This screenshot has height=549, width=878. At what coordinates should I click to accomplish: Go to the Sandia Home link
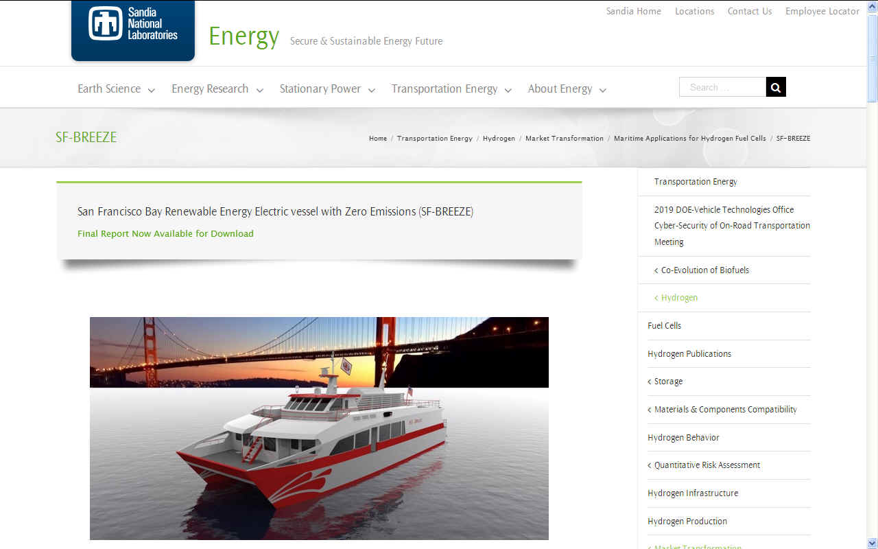coord(634,11)
